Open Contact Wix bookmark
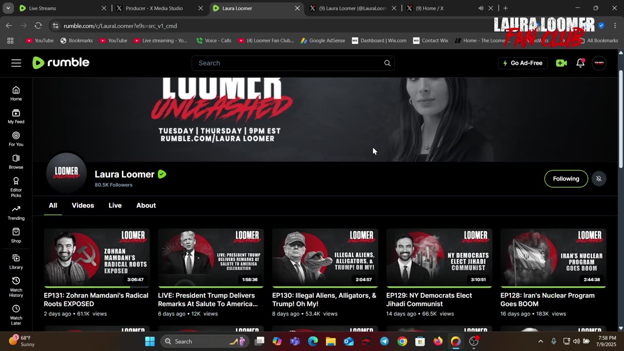 430,40
